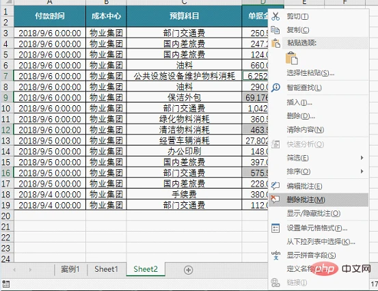Switch to the 案例1 sheet tab
The height and width of the screenshot is (291, 378).
point(70,269)
